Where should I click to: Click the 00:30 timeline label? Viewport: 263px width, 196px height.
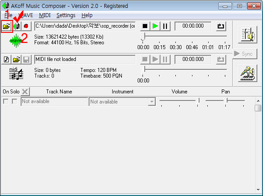(x=176, y=47)
